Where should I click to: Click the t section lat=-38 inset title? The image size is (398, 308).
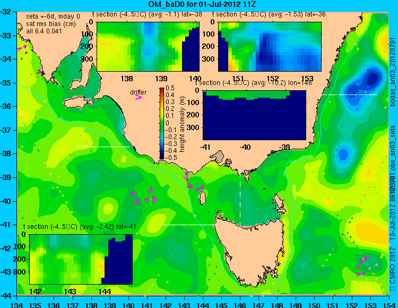coord(147,14)
